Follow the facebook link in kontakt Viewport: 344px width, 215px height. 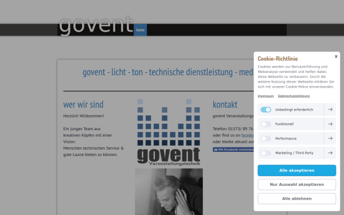[x=248, y=135]
